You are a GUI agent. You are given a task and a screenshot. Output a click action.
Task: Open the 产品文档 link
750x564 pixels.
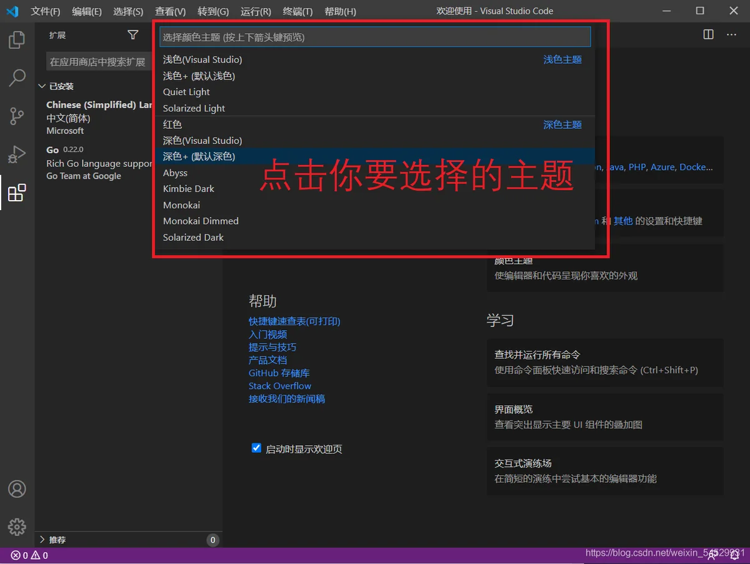click(267, 360)
